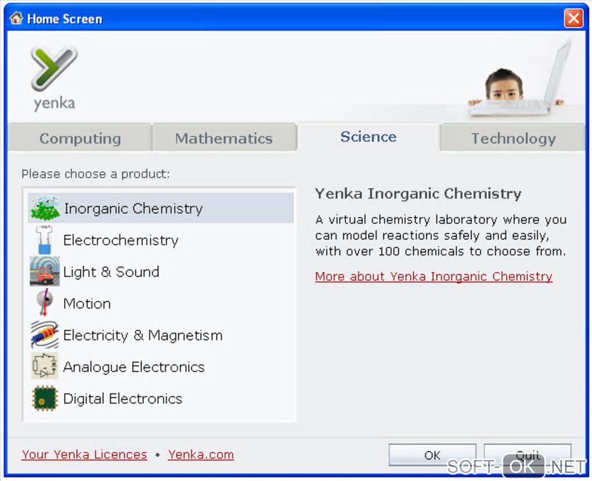Select Electrochemistry product
The height and width of the screenshot is (481, 592).
pos(161,240)
